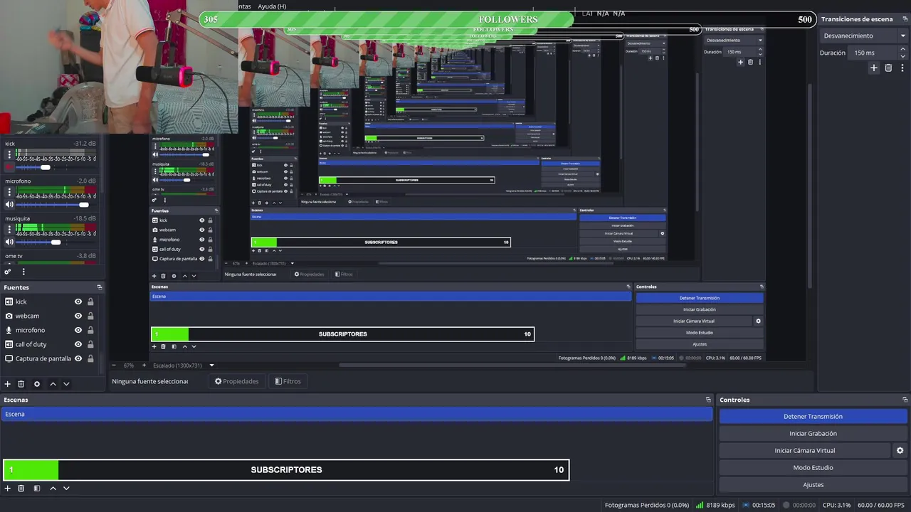Move scene up in main Escenas toolbar

point(53,489)
